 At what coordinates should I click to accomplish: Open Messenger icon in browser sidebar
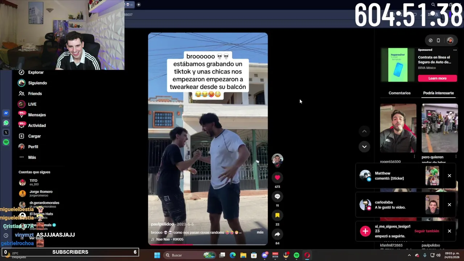[6, 113]
